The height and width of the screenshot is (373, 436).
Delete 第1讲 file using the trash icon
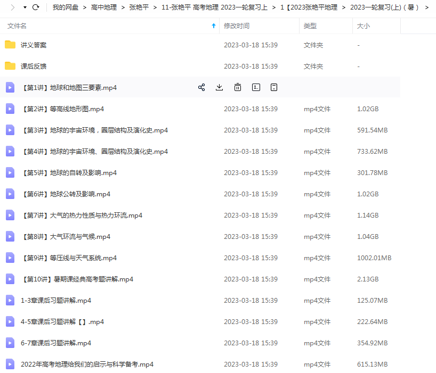[238, 87]
